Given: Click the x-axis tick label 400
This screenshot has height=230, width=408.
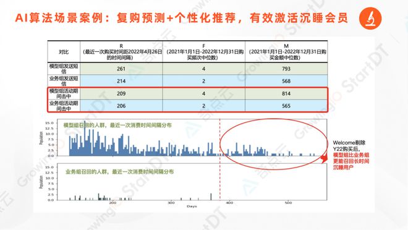Looking at the screenshot, I should coord(229,203).
